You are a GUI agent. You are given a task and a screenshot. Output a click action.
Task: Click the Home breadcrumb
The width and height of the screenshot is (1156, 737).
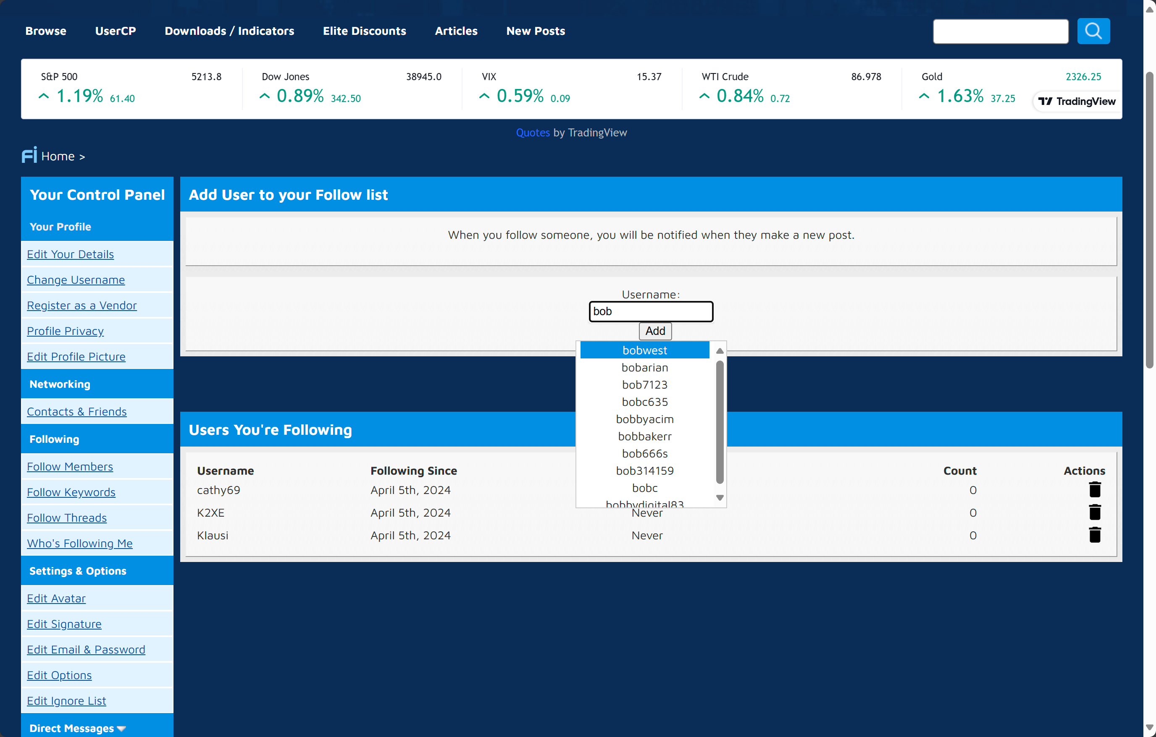pyautogui.click(x=58, y=156)
